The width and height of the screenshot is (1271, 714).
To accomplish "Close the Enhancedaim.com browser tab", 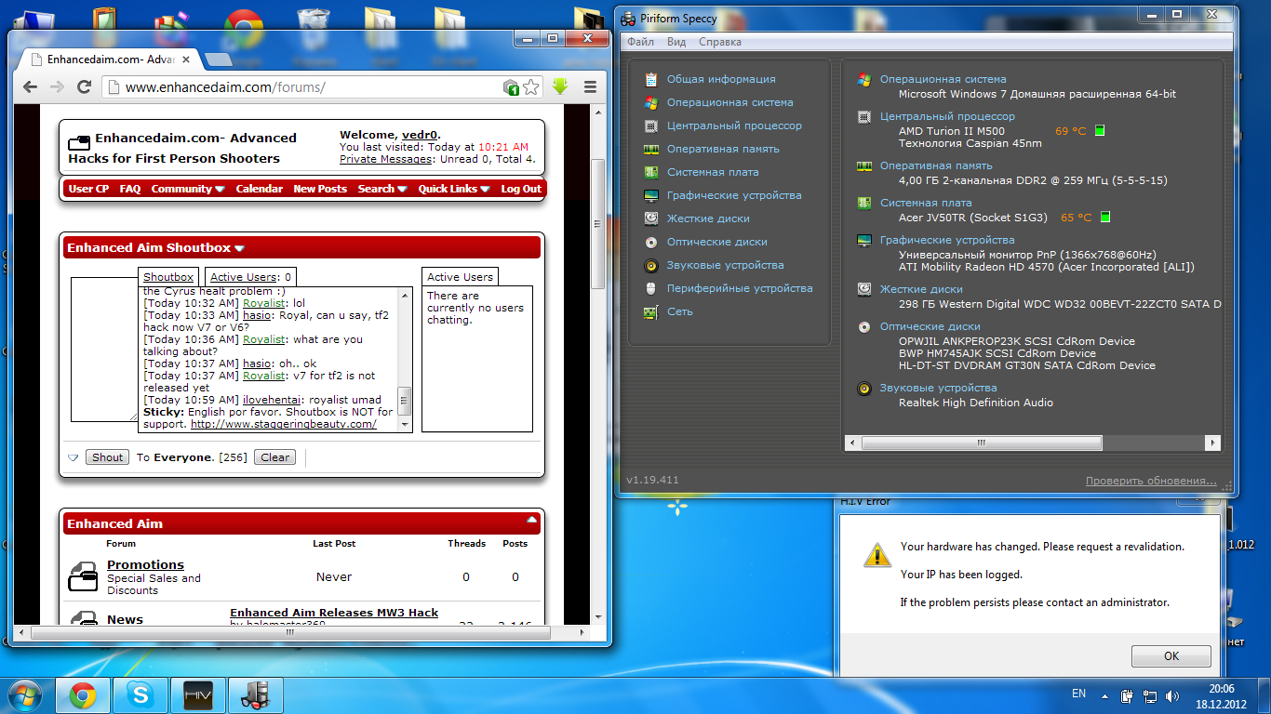I will pos(186,59).
